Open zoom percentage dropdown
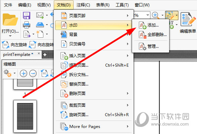Viewport: 197px width, 134px height. 148,15
